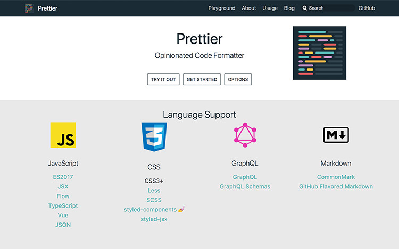Open the GraphQL link under GraphQL heading
This screenshot has height=249, width=399.
point(245,177)
